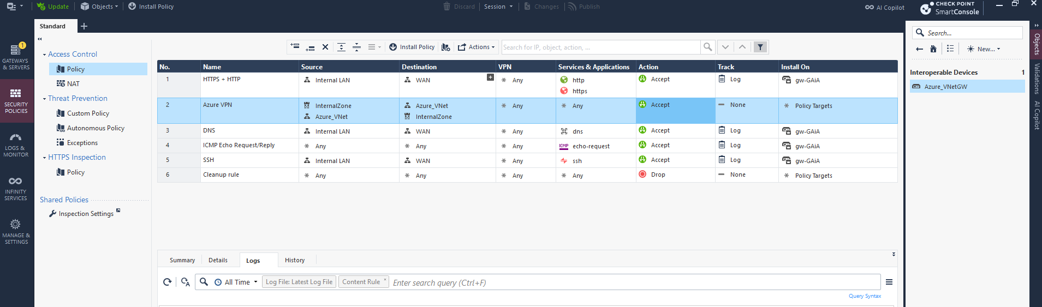Open the AI Copilot button in header

coord(885,8)
